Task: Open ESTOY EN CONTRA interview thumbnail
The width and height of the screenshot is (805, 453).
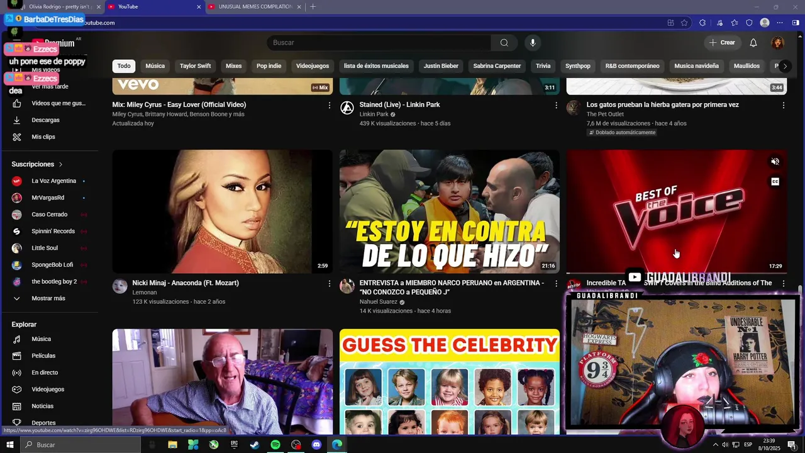Action: point(450,211)
